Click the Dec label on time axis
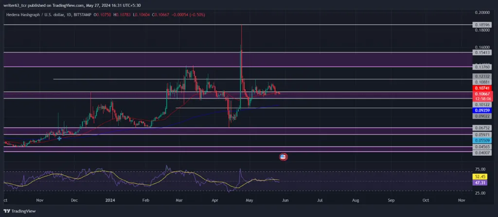The width and height of the screenshot is (498, 217). [x=74, y=200]
